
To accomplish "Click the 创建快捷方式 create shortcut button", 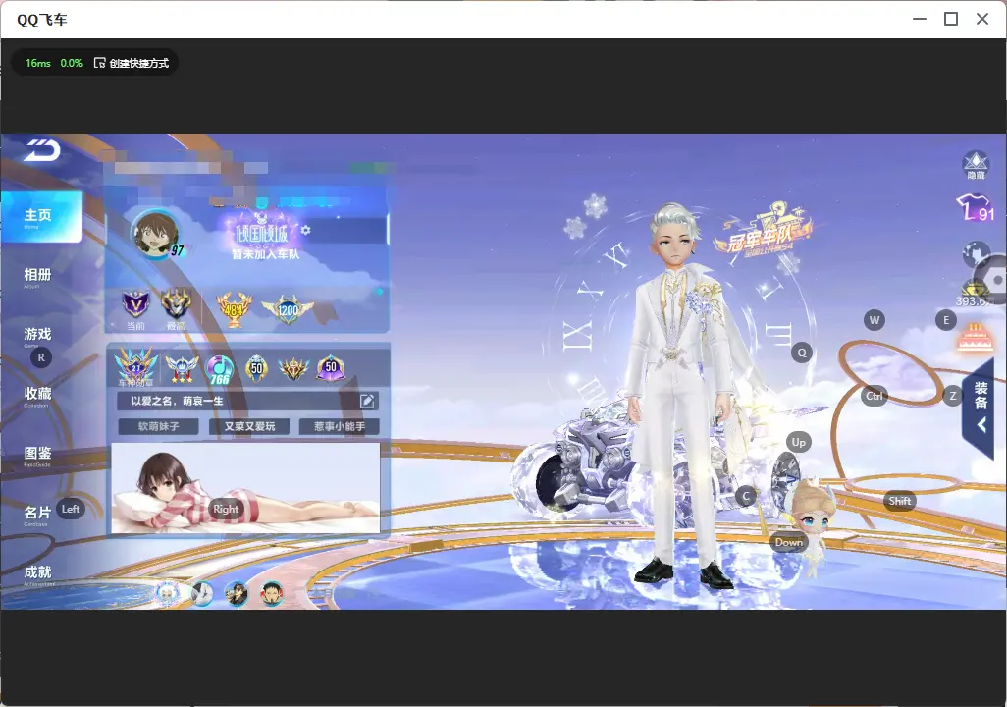I will point(131,63).
